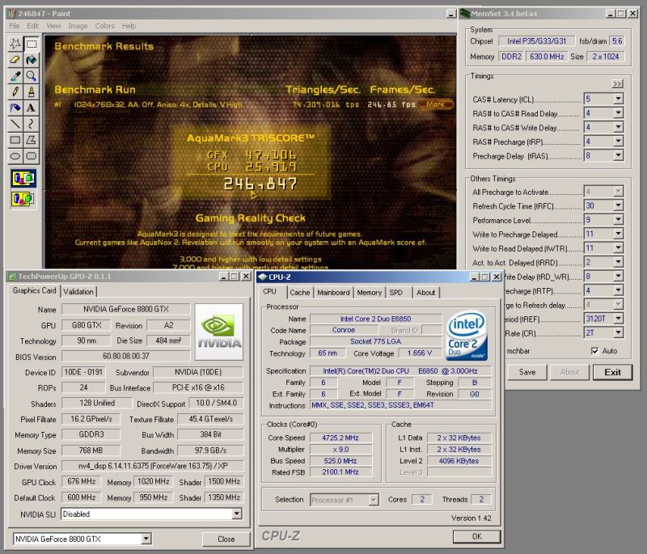This screenshot has width=647, height=554.
Task: Click the Exit button in MemSet
Action: coord(612,372)
